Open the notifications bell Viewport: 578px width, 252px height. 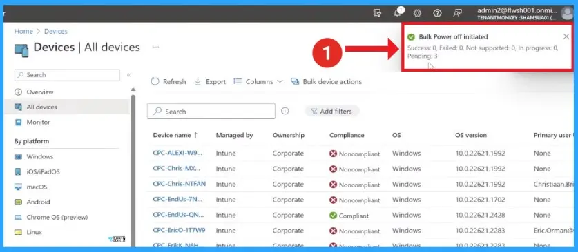[398, 13]
